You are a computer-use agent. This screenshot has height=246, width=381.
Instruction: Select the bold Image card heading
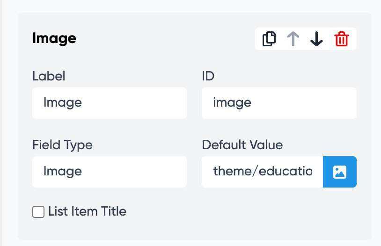pos(54,38)
